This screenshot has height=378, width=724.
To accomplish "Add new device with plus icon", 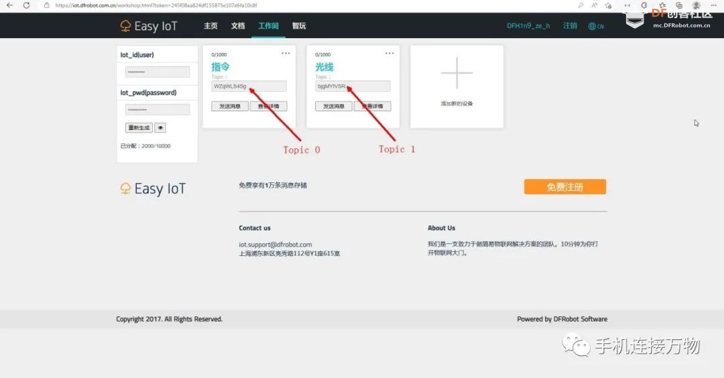I will (457, 73).
